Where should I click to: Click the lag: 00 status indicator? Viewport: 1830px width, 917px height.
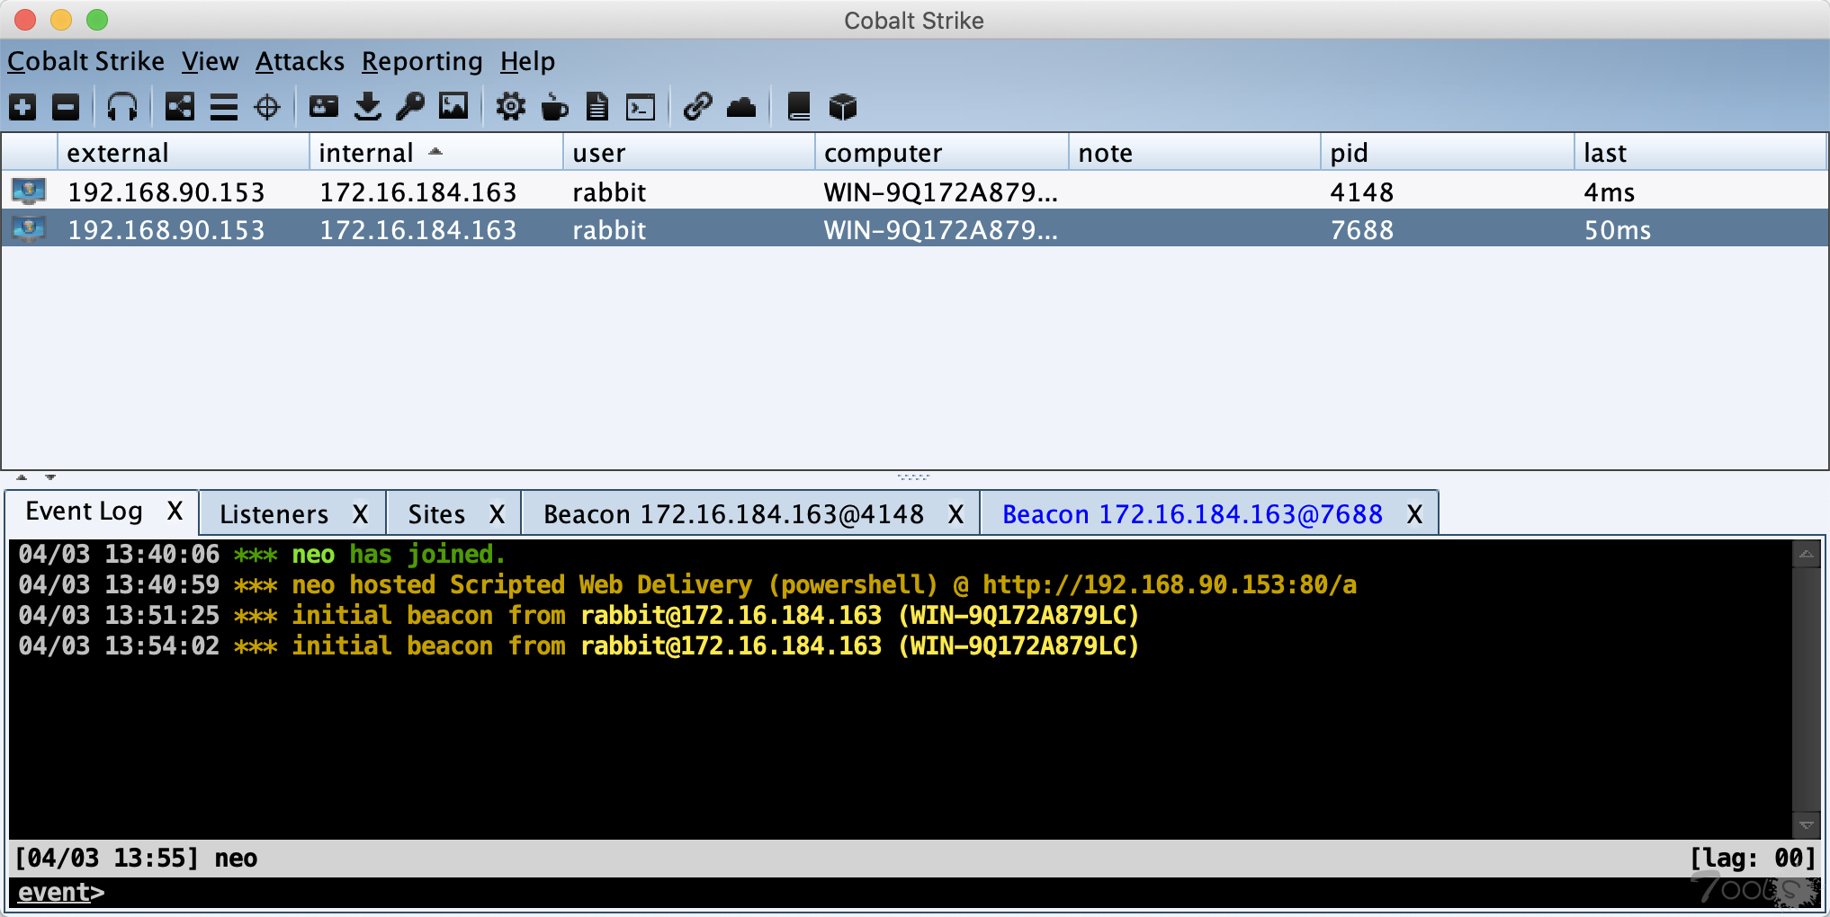pyautogui.click(x=1753, y=858)
